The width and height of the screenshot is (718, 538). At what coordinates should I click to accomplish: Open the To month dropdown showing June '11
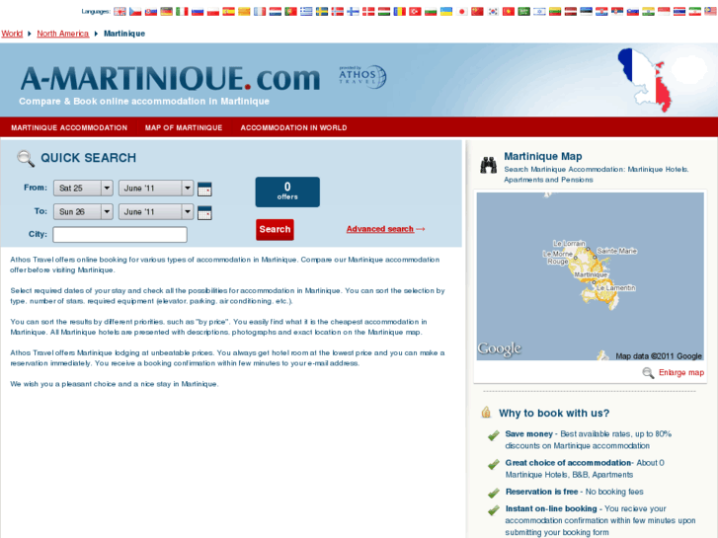(156, 211)
